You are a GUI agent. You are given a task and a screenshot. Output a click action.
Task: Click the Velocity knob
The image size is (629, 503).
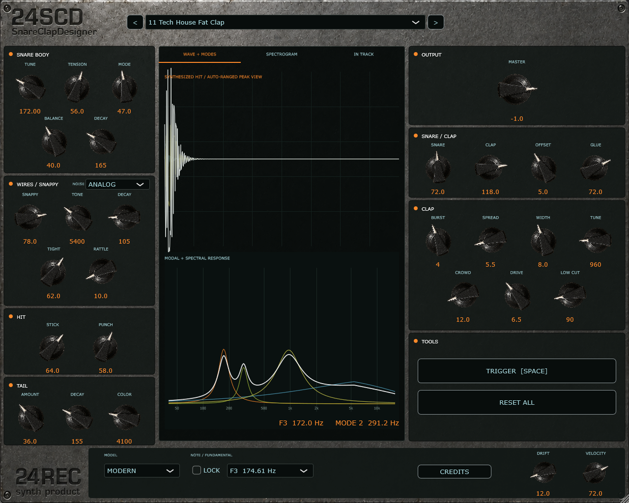pos(596,473)
